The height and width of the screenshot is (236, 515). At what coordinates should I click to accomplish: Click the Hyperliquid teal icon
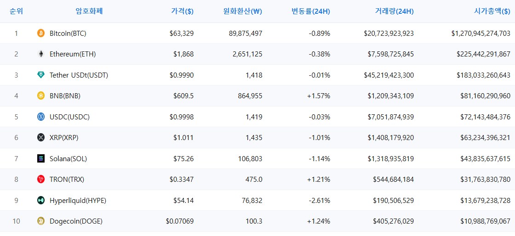[x=41, y=200]
